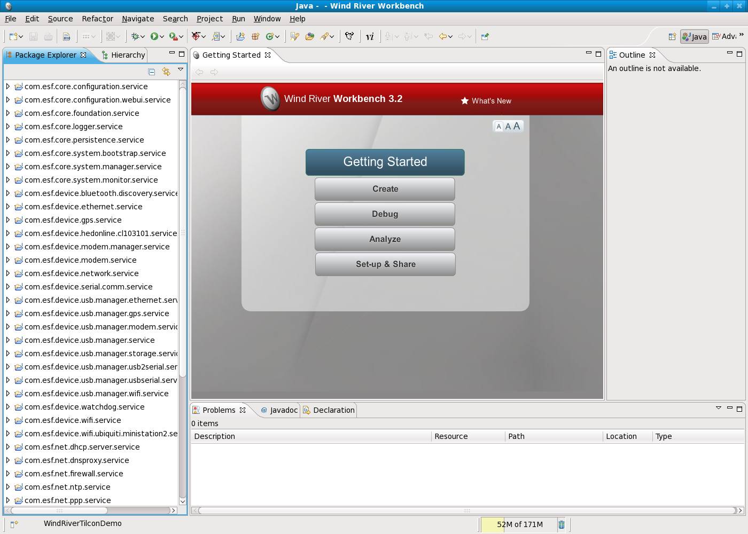748x534 pixels.
Task: Switch to the Advanced perspective button
Action: click(724, 36)
